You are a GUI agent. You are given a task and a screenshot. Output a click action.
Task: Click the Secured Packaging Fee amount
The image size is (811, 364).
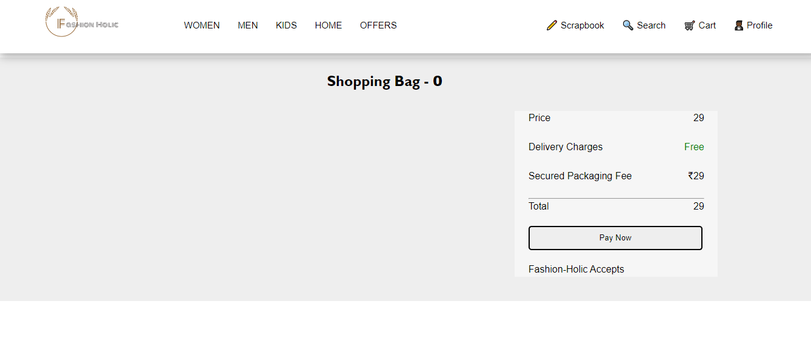pyautogui.click(x=695, y=176)
